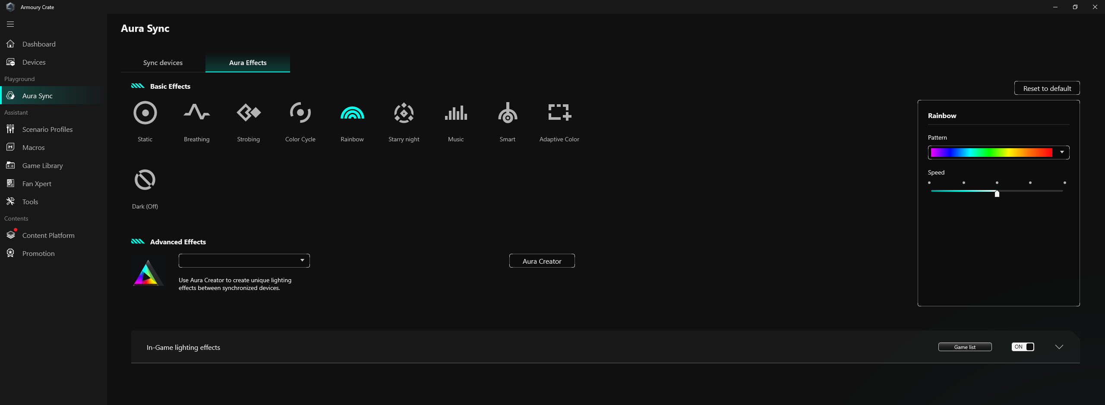This screenshot has height=405, width=1105.
Task: Click the Speed slider handle
Action: click(997, 193)
